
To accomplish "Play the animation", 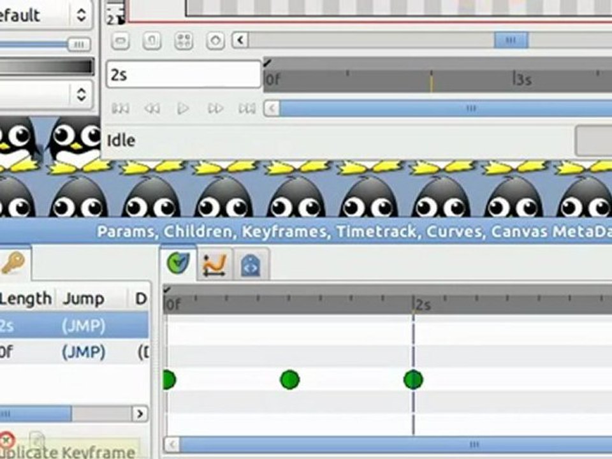I will [x=183, y=108].
